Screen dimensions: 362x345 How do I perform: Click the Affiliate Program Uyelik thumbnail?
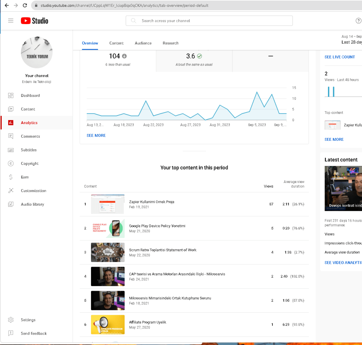tap(108, 324)
